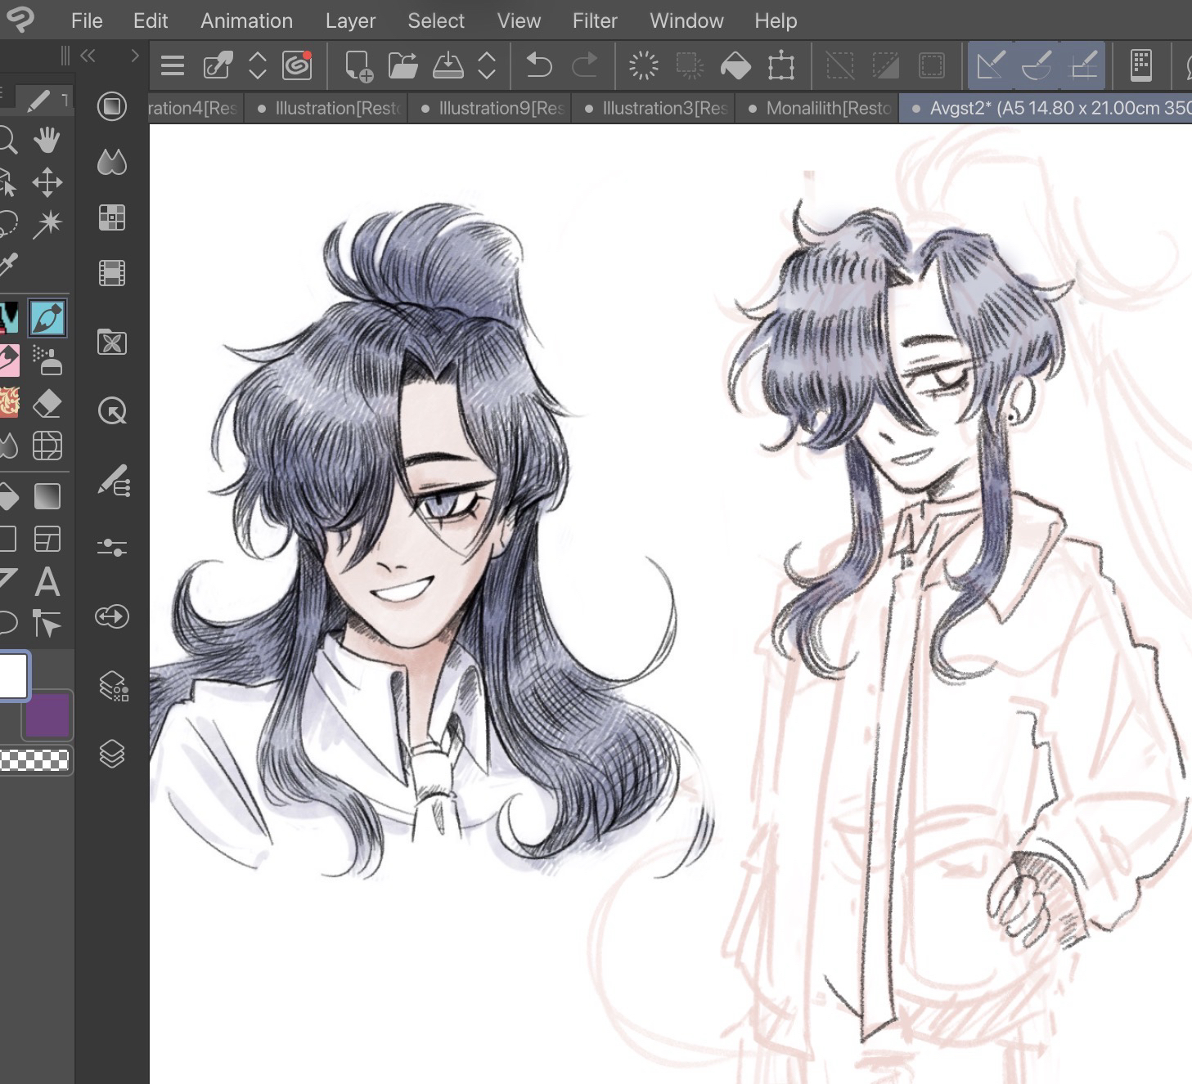Choose the Text tool
Screen dimensions: 1192x1084
47,582
